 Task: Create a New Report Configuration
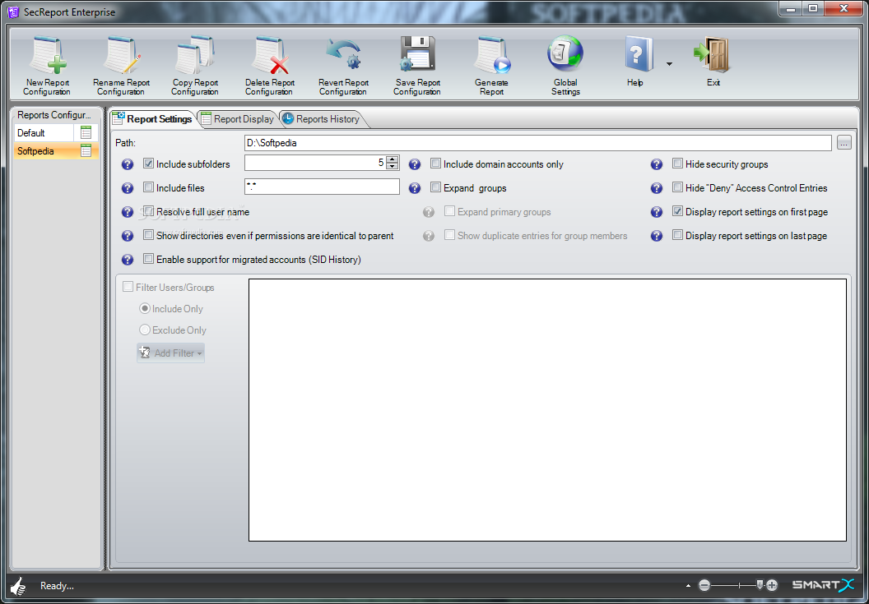point(47,65)
